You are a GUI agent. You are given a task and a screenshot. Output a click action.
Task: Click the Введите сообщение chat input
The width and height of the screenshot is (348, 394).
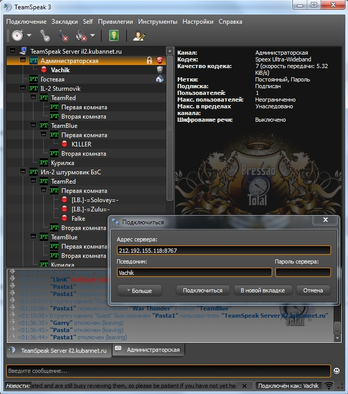tap(169, 371)
